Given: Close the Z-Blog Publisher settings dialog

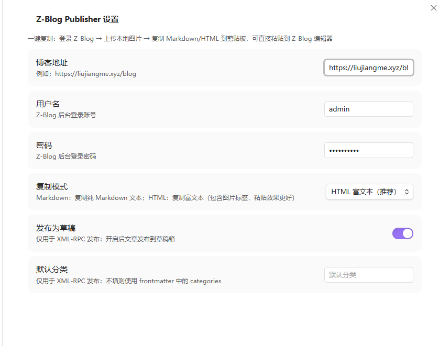Looking at the screenshot, I should pos(433,8).
